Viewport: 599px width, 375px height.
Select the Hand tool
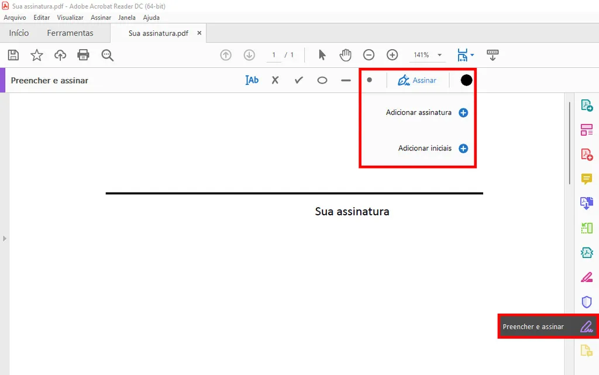[x=346, y=54]
